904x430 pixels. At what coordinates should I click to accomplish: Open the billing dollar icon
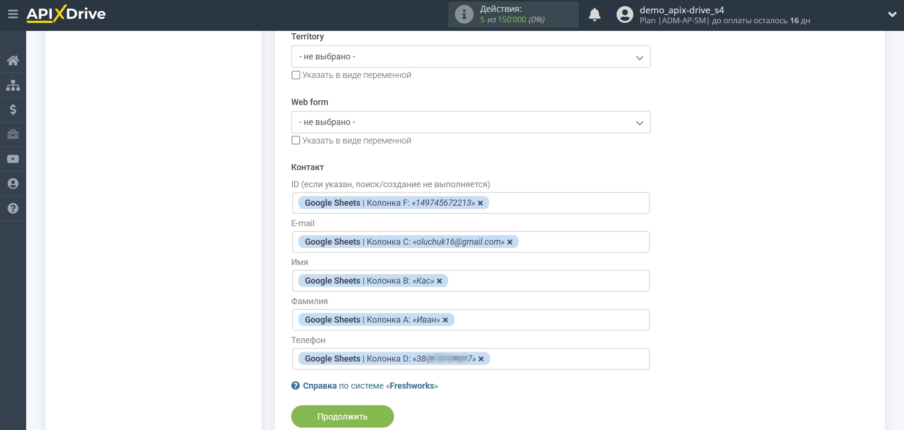tap(13, 110)
